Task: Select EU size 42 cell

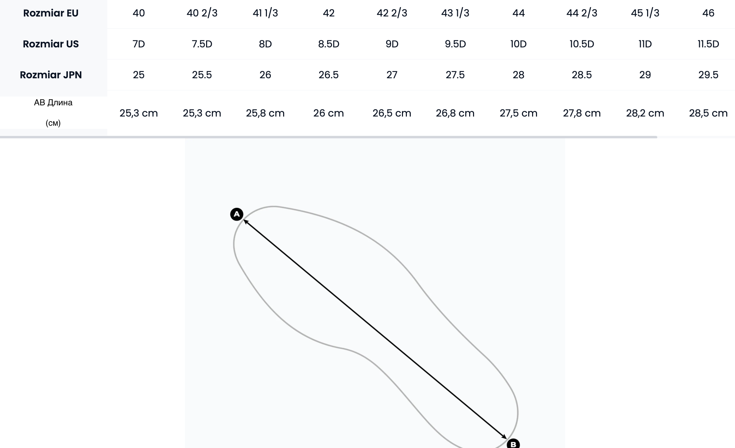Action: pyautogui.click(x=328, y=13)
